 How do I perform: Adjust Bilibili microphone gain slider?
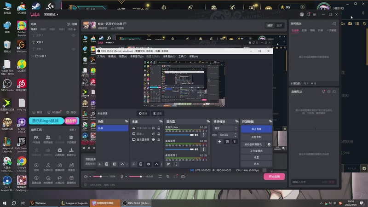coord(136,177)
